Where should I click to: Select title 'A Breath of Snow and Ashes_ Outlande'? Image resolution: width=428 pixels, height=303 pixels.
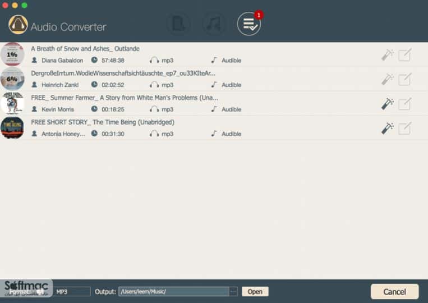[85, 49]
